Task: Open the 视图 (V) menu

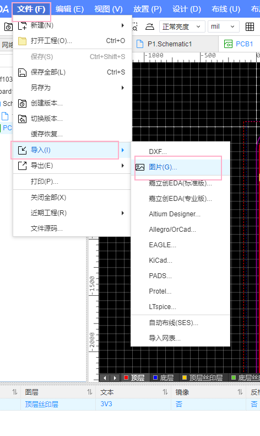Action: click(108, 9)
